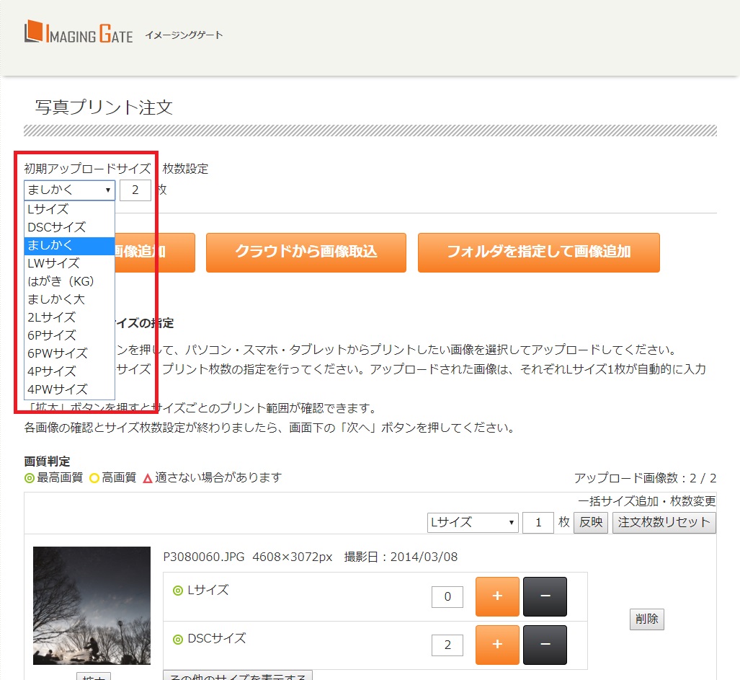The image size is (740, 680).
Task: Click the Lサイズ quantity field showing 0
Action: click(447, 596)
